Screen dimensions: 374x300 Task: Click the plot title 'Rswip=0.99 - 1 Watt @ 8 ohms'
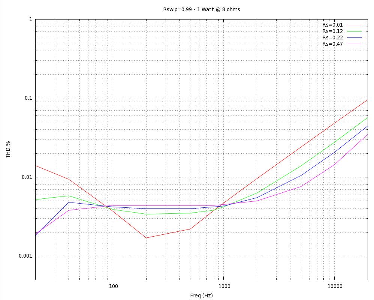[202, 9]
